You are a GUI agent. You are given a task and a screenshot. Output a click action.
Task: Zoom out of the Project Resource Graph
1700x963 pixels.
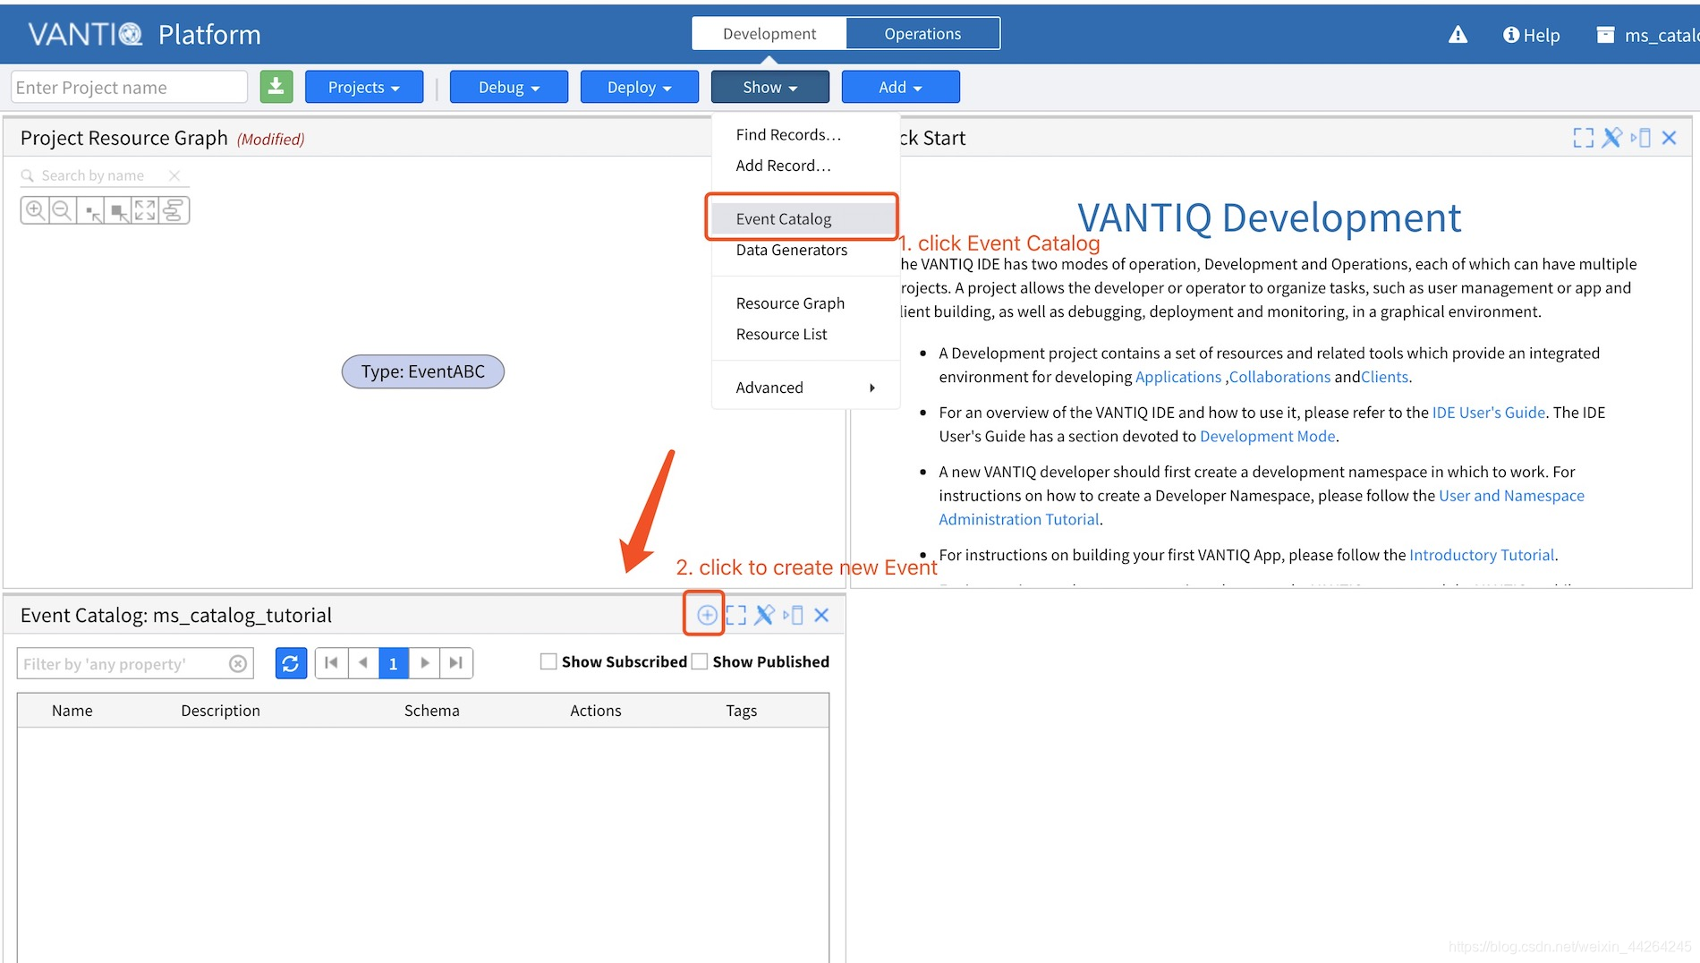62,210
